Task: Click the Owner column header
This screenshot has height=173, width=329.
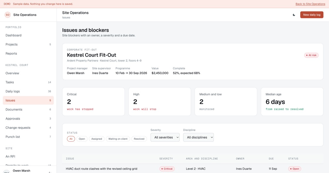Action: [240, 159]
